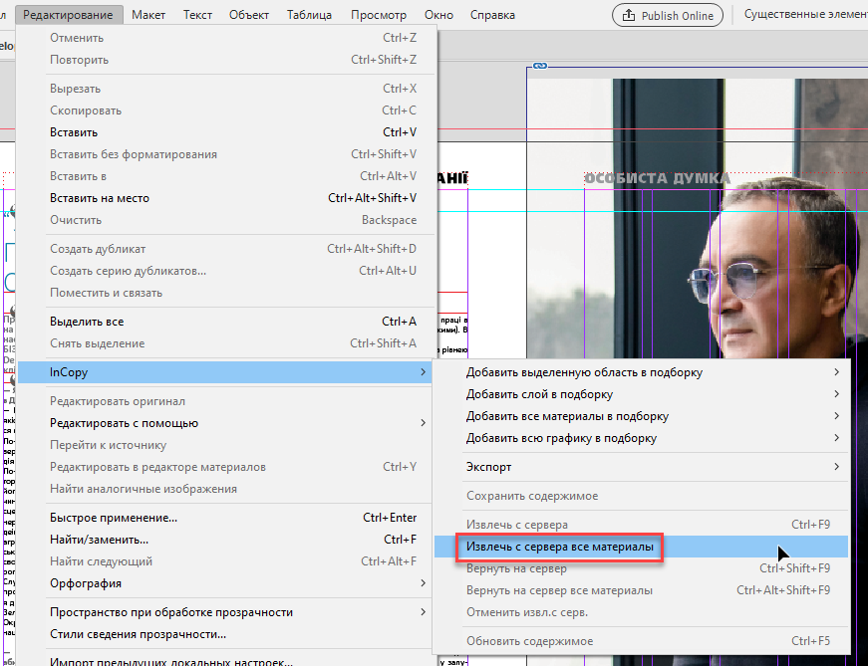
Task: Choose Извлечь с сервера все материалы
Action: [641, 547]
